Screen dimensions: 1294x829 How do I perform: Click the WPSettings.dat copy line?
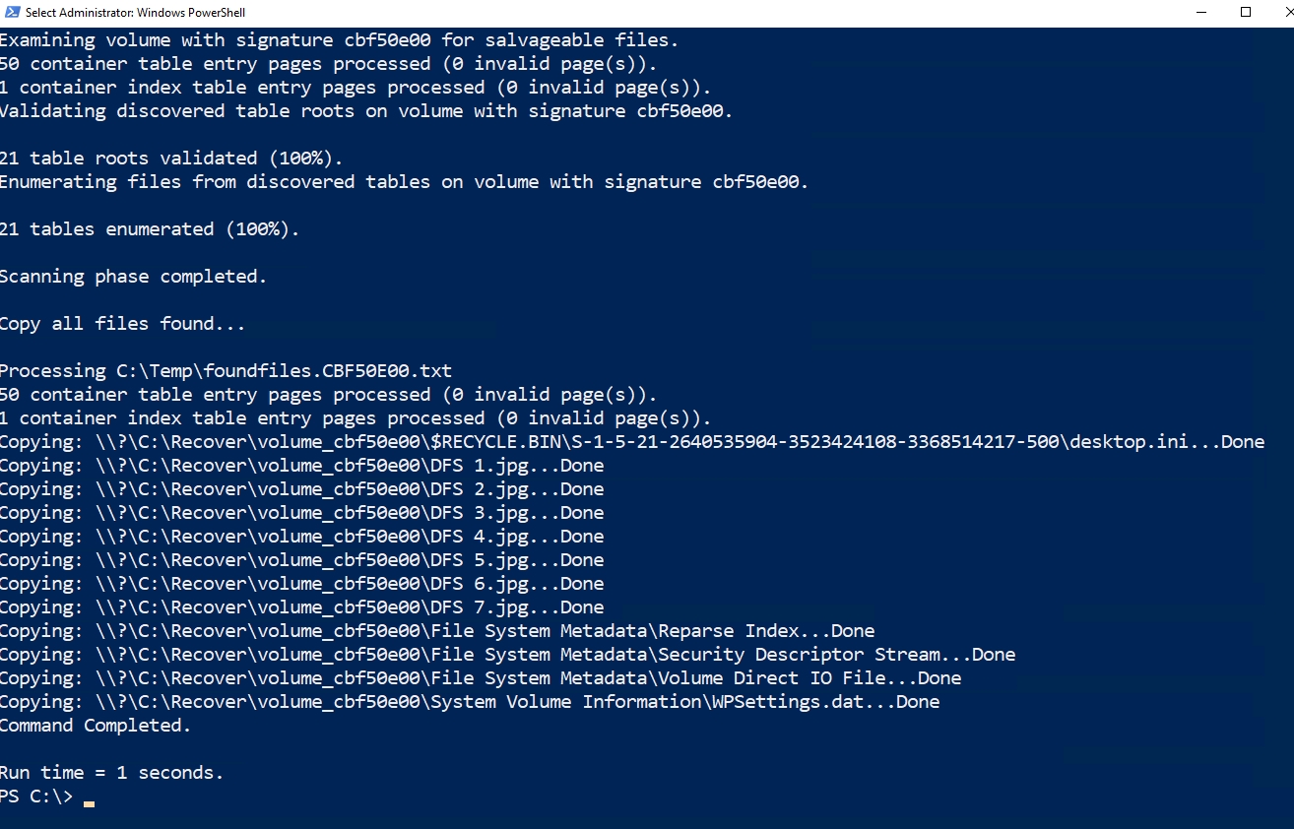tap(469, 702)
